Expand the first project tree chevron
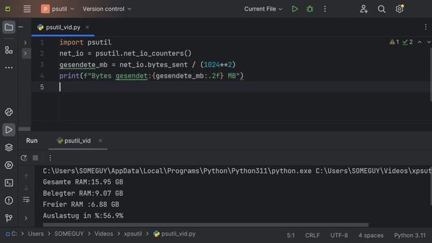 tap(25, 43)
